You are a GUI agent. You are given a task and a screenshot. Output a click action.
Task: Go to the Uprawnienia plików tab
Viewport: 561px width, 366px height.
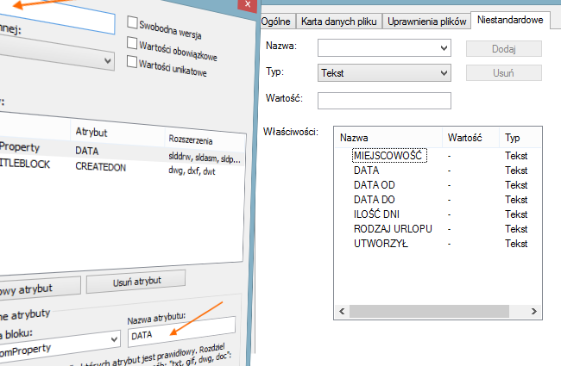tap(426, 22)
